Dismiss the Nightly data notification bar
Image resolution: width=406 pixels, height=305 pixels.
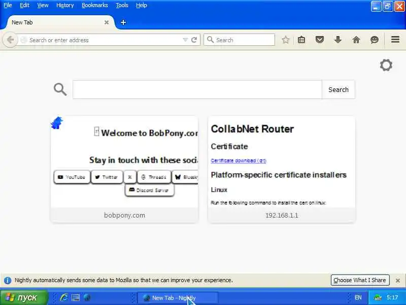pos(398,281)
